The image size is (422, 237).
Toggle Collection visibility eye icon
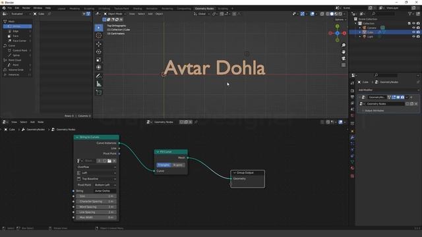[x=413, y=24]
